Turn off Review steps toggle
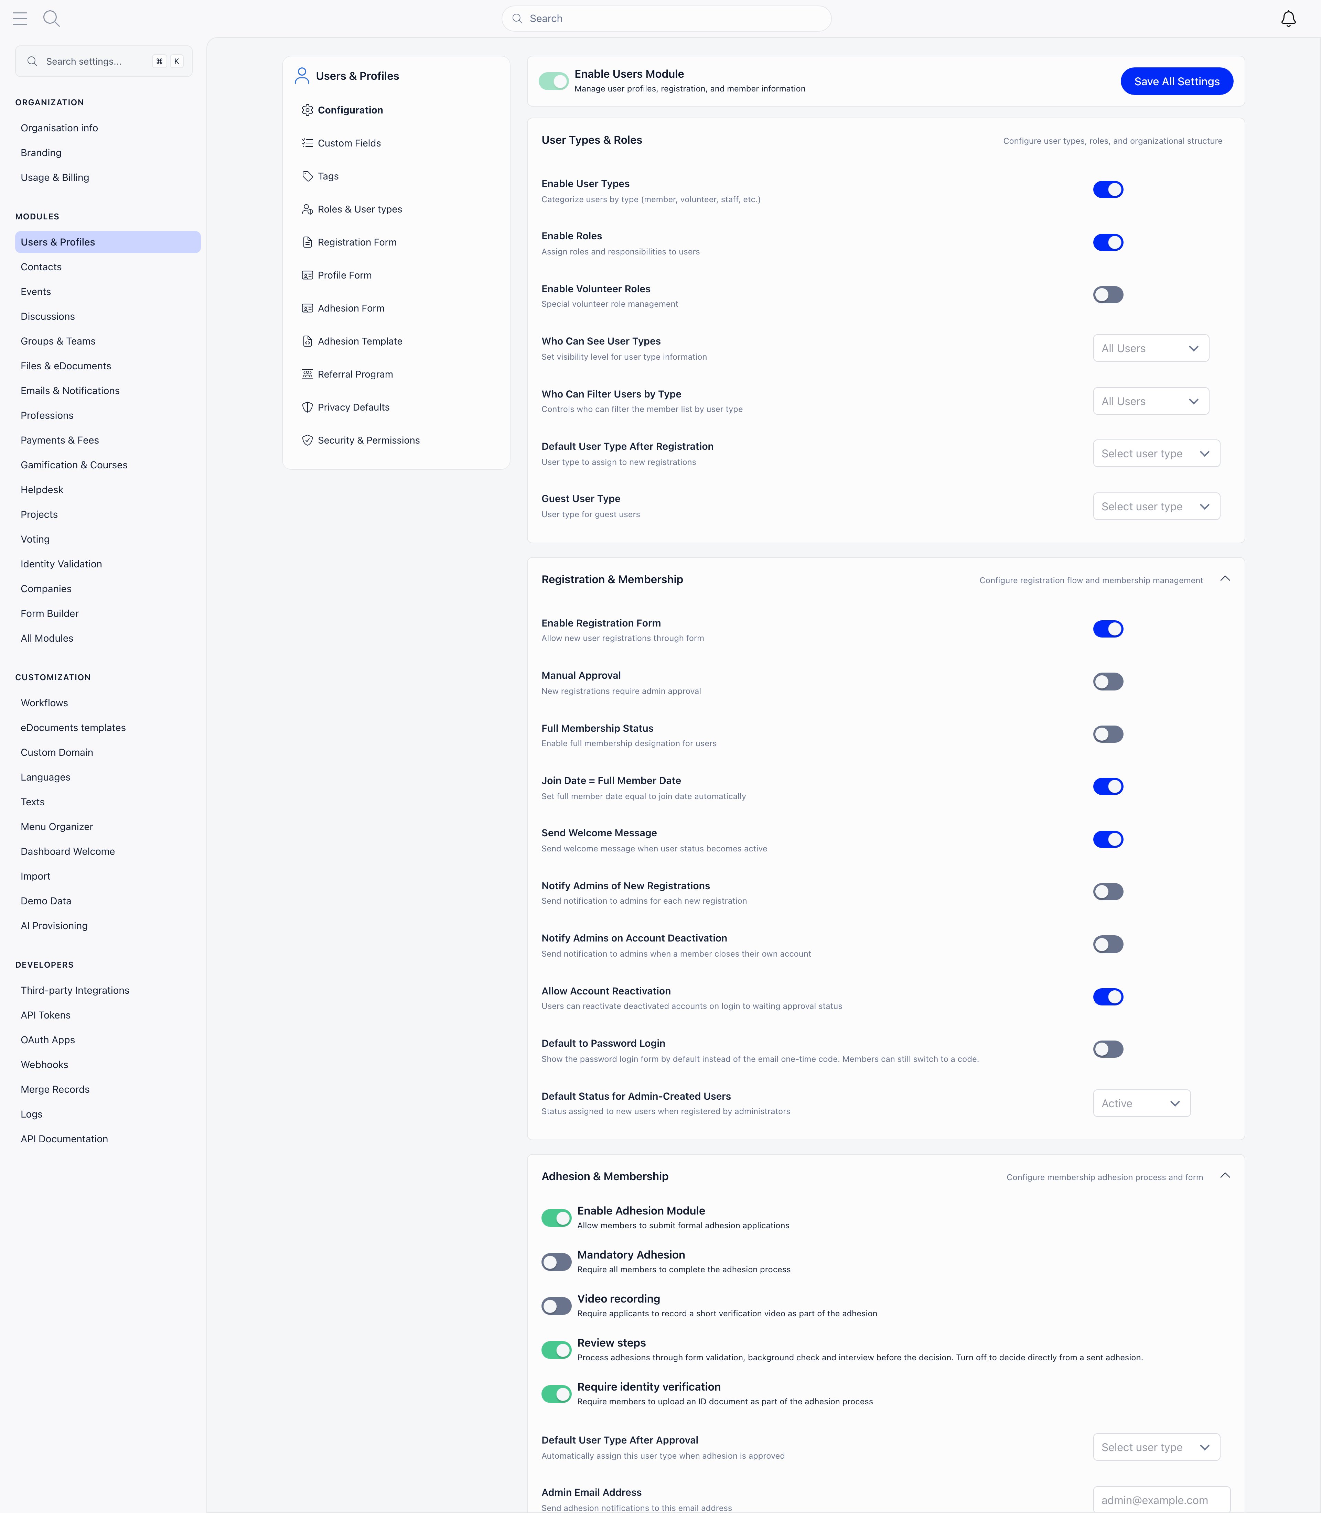1321x1513 pixels. (557, 1350)
